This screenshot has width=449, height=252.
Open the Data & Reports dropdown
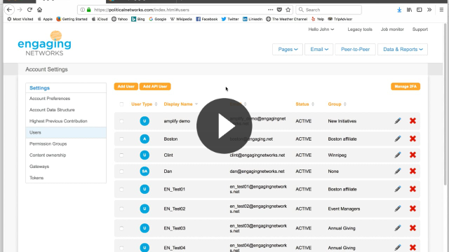tap(403, 50)
